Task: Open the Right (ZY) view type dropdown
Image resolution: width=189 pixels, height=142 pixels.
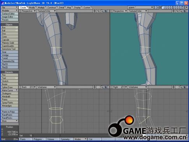Action: [120, 87]
